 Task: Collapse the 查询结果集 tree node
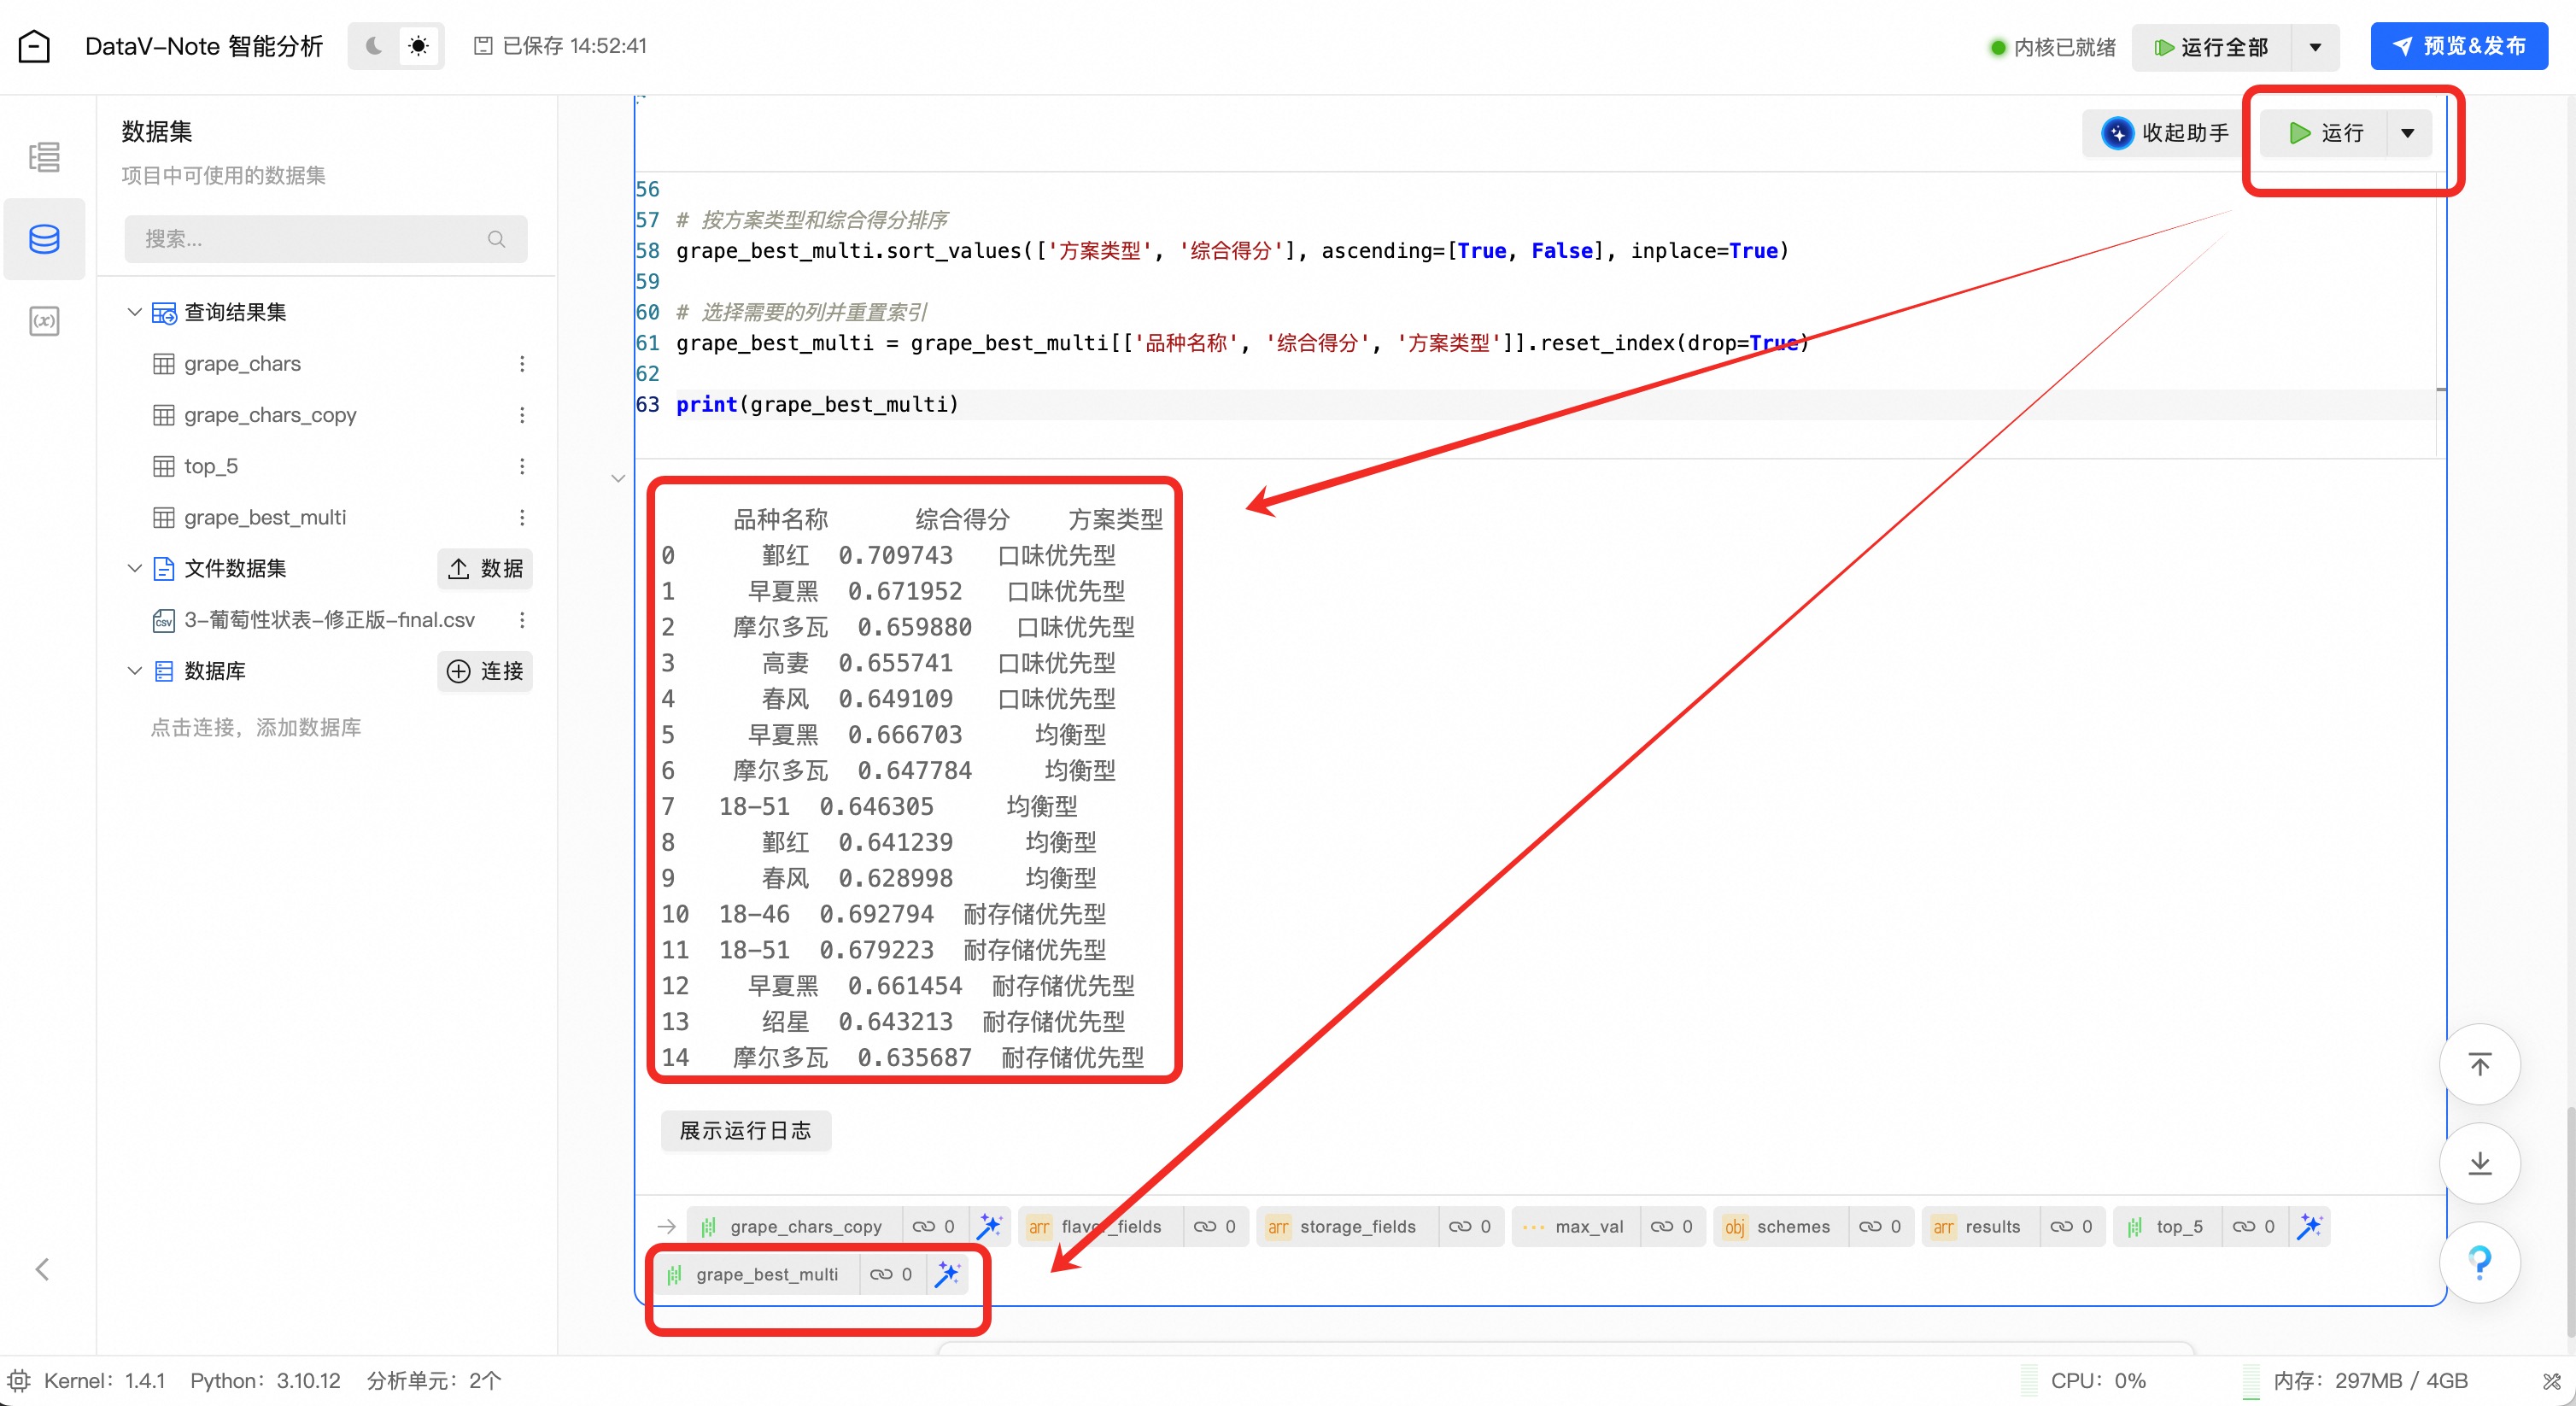134,312
